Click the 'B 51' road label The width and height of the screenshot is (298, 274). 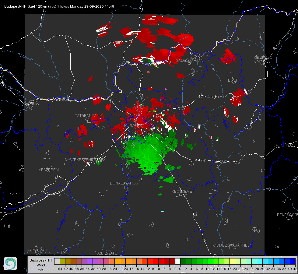click(38, 39)
